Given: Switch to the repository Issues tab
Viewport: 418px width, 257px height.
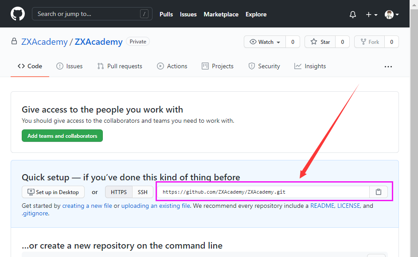Looking at the screenshot, I should (x=69, y=66).
